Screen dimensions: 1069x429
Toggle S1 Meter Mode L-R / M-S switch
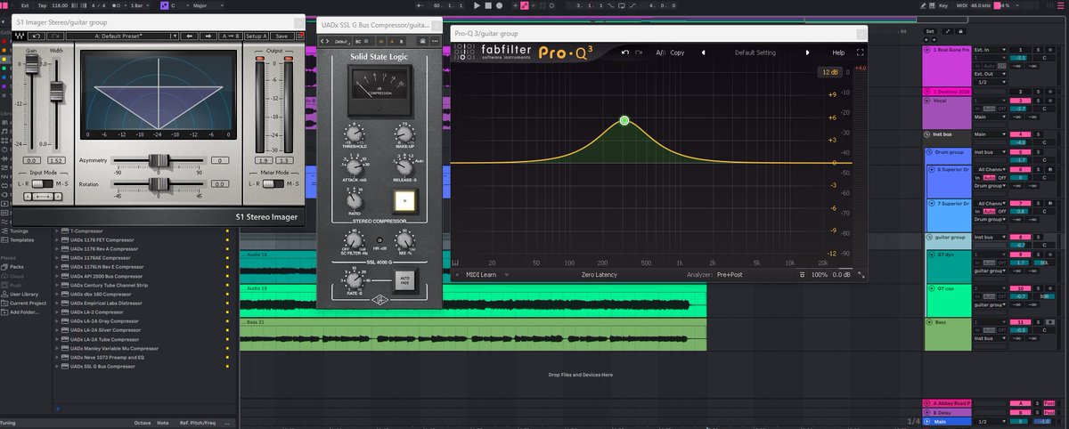tap(273, 182)
